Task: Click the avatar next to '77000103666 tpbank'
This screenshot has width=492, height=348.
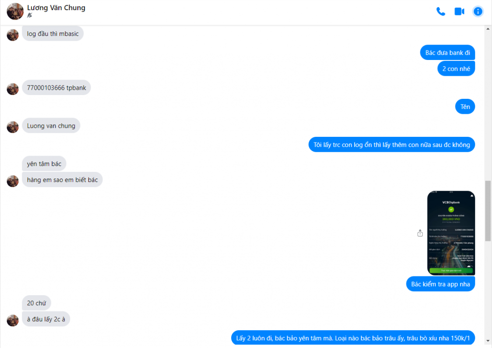Action: (12, 89)
